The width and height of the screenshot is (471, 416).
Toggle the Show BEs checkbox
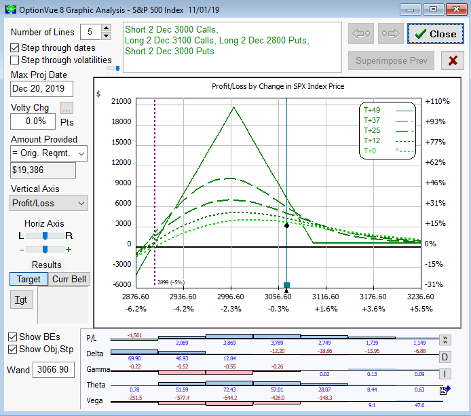point(12,337)
